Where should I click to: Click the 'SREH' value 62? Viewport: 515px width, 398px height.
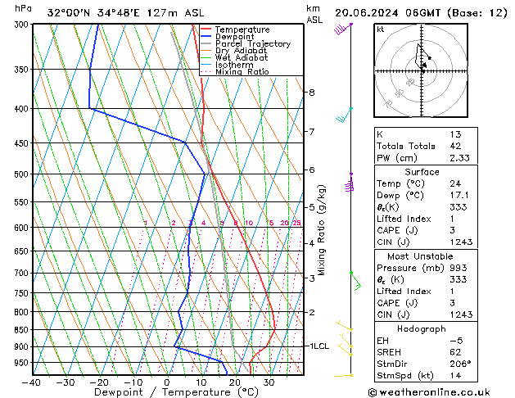click(x=455, y=352)
